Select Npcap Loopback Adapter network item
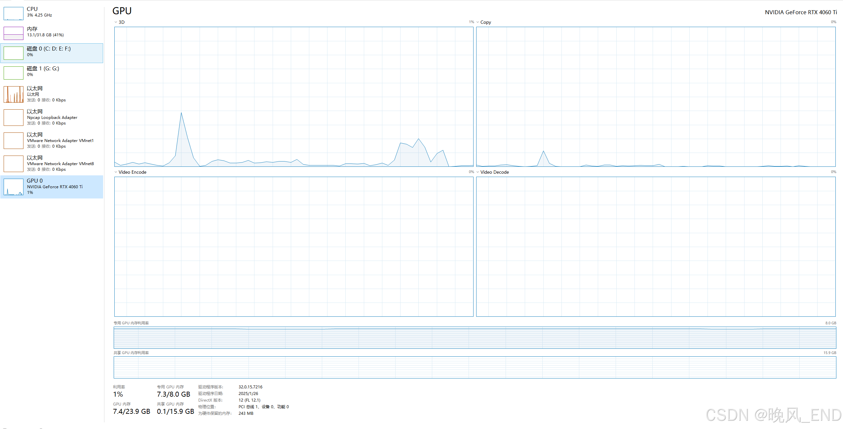 pos(52,118)
